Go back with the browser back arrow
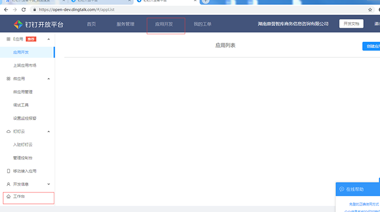This screenshot has width=380, height=212. point(6,10)
